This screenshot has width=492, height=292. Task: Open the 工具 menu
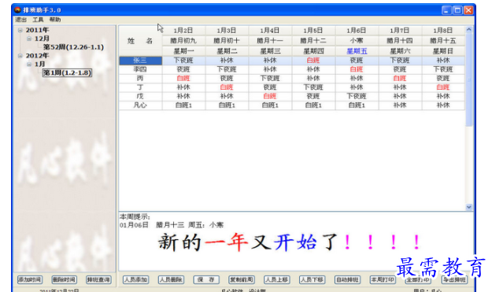(x=38, y=20)
